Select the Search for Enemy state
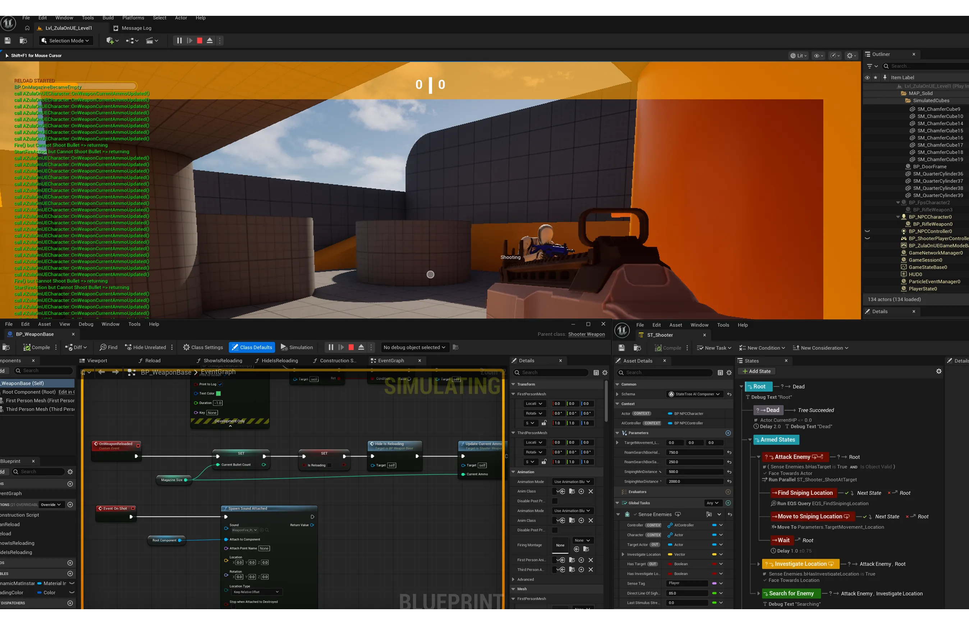Screen dimensions: 969x625 [x=791, y=593]
